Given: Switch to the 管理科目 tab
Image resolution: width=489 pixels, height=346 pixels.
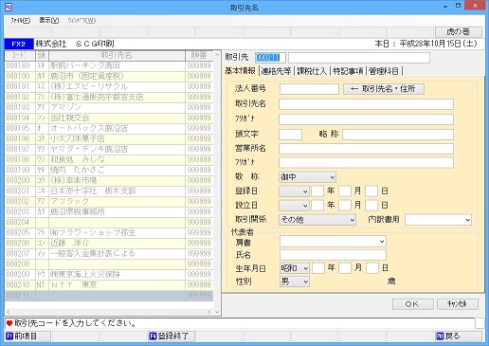Looking at the screenshot, I should tap(384, 71).
